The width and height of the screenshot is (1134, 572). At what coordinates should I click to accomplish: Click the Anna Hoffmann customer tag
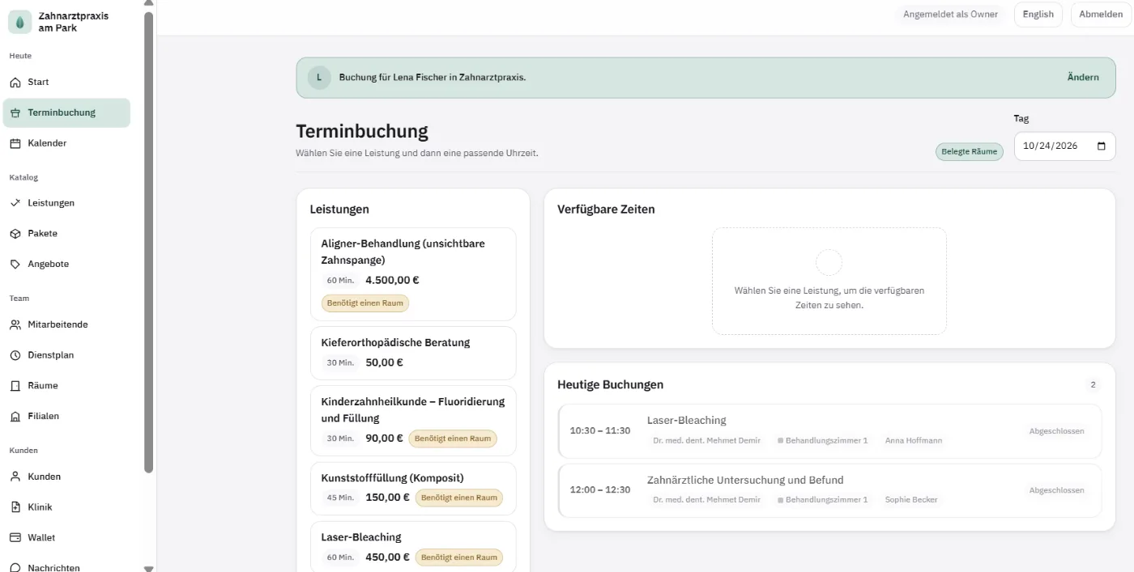pos(913,441)
